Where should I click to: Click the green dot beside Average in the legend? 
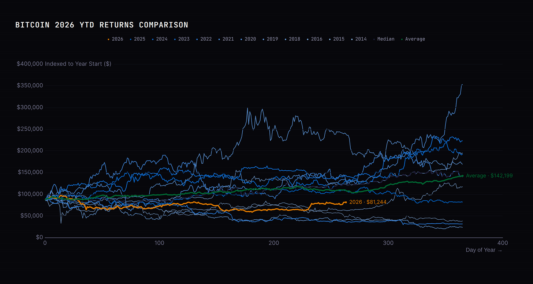(x=402, y=39)
